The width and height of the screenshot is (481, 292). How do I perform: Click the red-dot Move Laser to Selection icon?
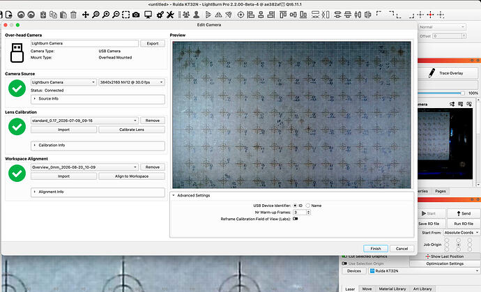tap(431, 15)
